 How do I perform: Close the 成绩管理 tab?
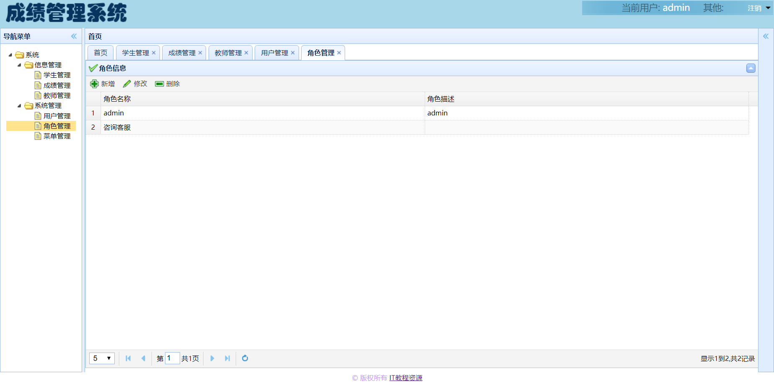coord(200,53)
